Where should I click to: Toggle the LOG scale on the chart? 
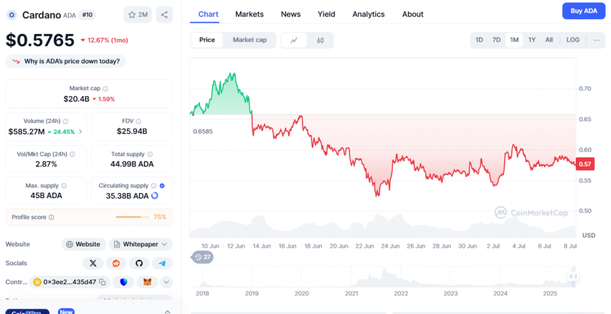[x=573, y=40]
